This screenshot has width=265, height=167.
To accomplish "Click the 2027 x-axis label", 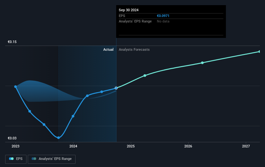I will point(246,146).
